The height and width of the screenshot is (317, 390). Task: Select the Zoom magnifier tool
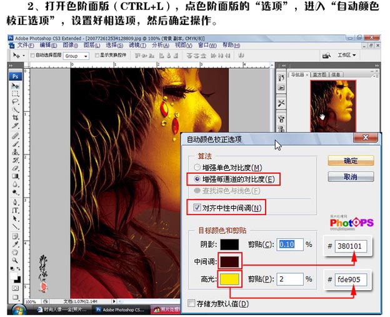(15, 260)
